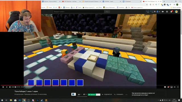Click the video title "Поле Кабздец"1 сезон 1 серия

tap(26, 91)
